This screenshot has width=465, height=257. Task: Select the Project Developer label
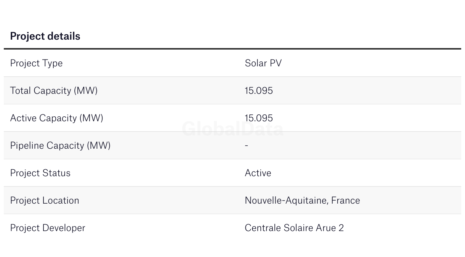(48, 228)
